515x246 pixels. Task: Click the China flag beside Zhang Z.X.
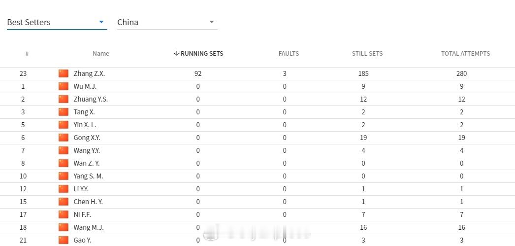pyautogui.click(x=64, y=73)
